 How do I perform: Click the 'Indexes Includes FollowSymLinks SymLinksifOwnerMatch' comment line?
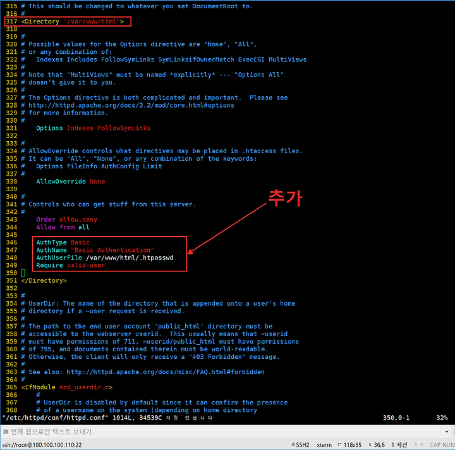[x=164, y=59]
